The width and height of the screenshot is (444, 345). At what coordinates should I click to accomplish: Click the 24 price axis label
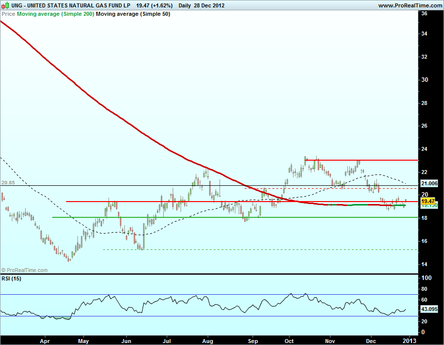(424, 149)
